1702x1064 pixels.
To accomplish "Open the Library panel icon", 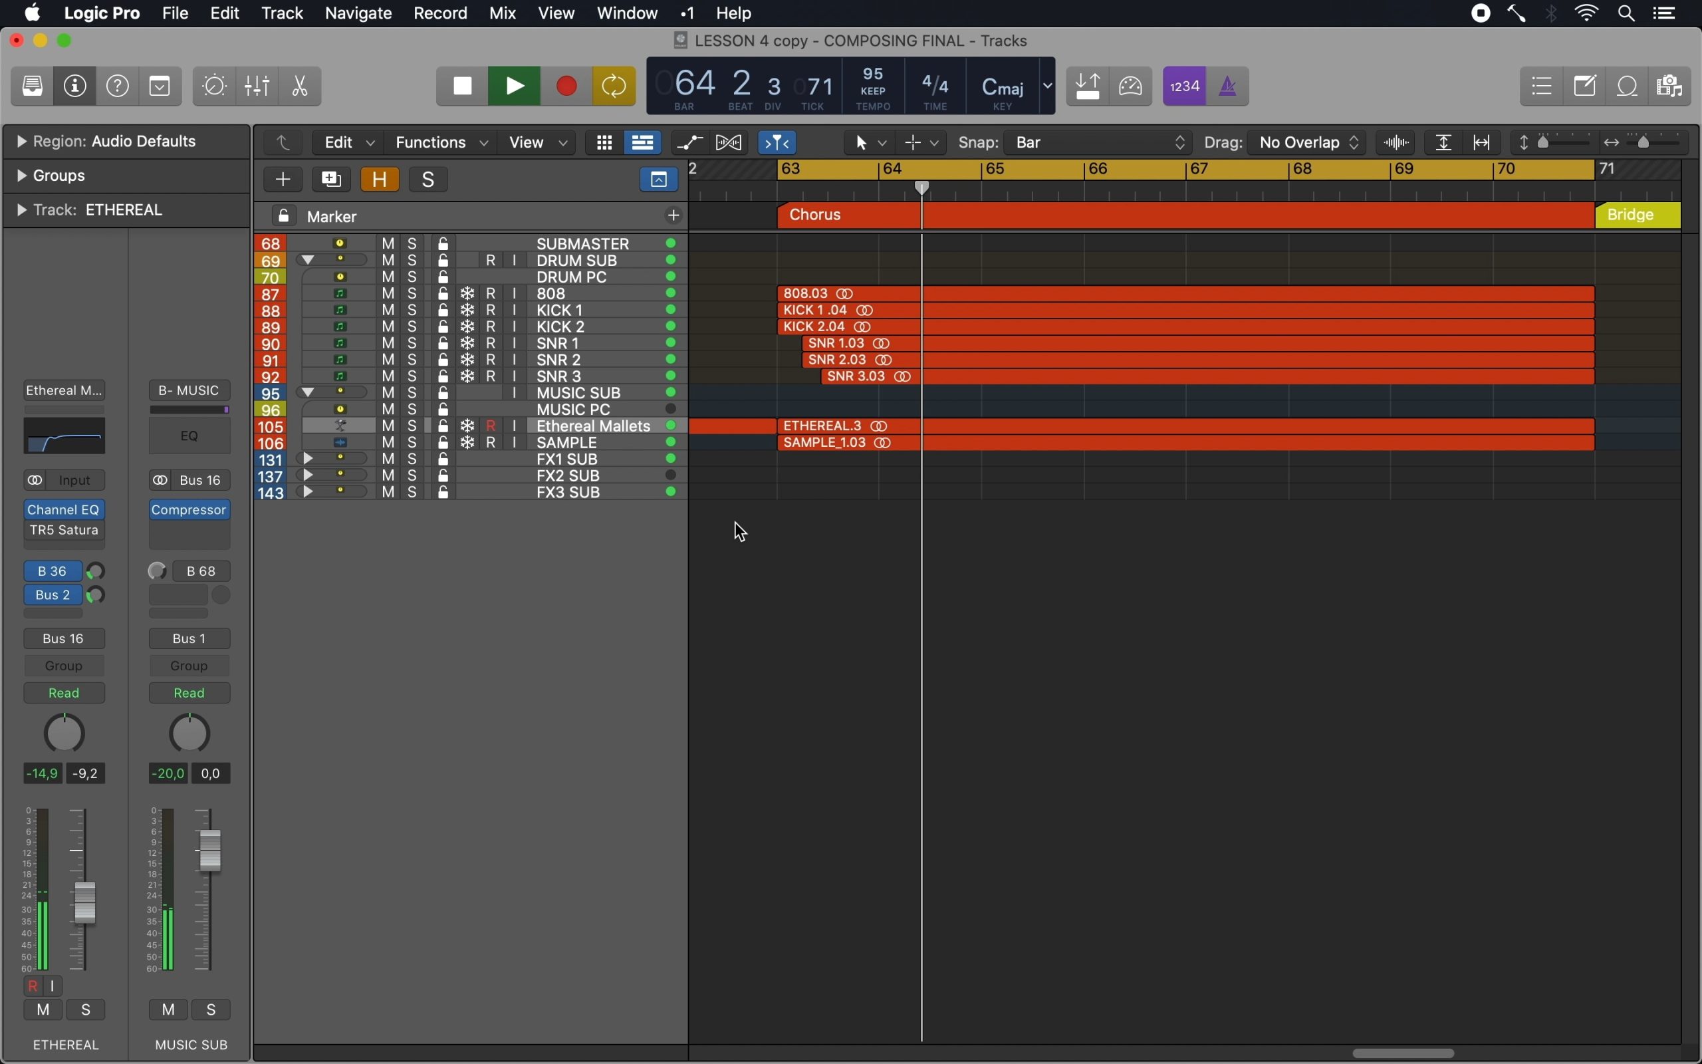I will point(33,86).
